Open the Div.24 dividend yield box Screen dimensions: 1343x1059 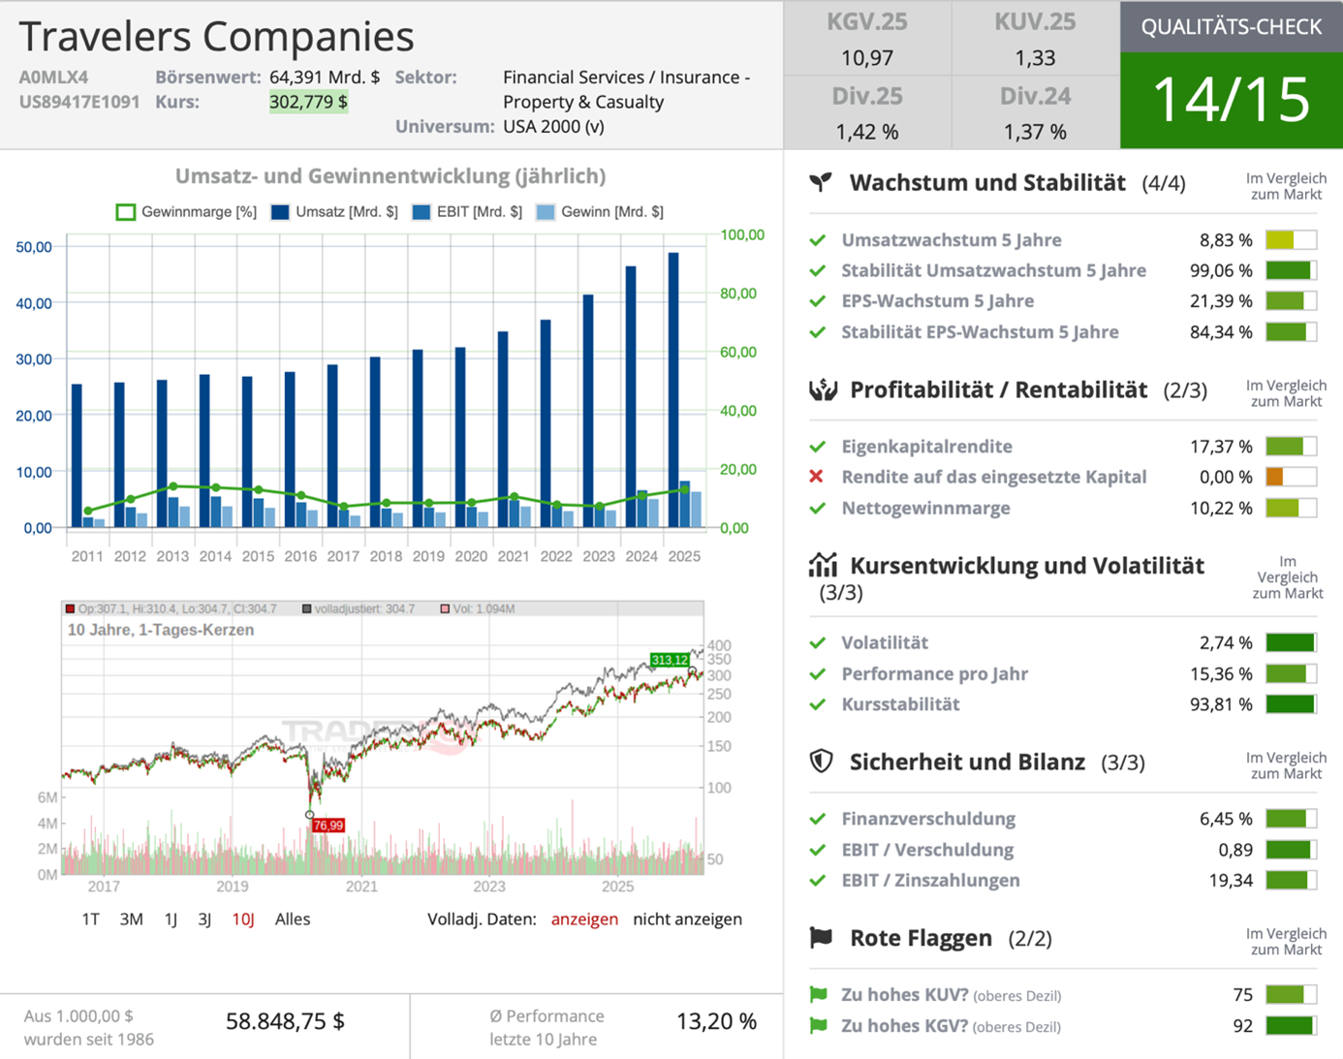click(x=1035, y=113)
